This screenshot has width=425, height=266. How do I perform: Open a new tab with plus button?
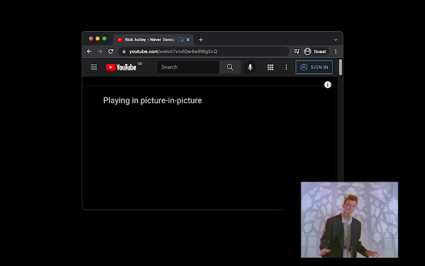[201, 40]
